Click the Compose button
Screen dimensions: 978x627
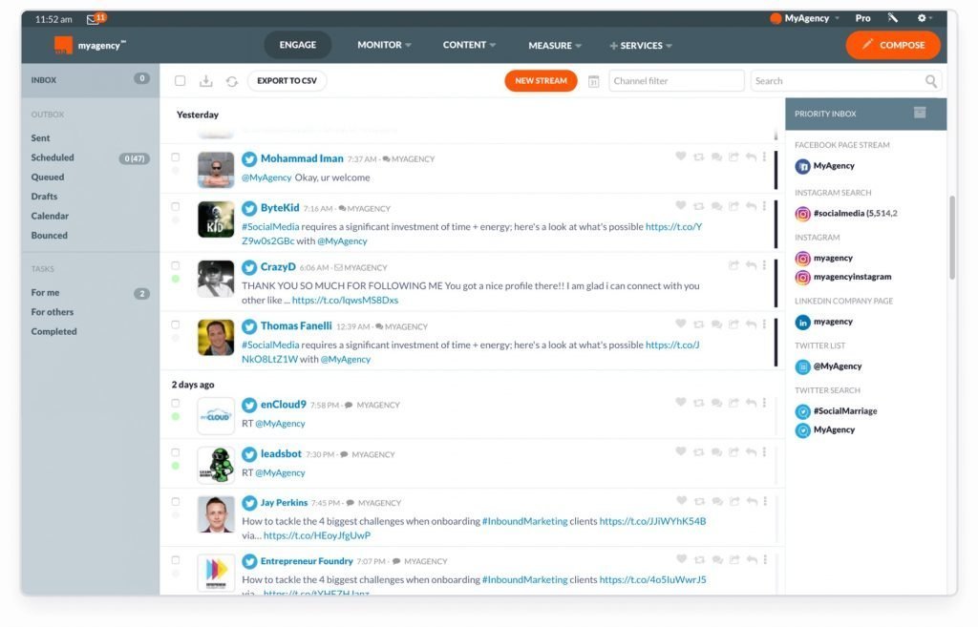coord(893,45)
